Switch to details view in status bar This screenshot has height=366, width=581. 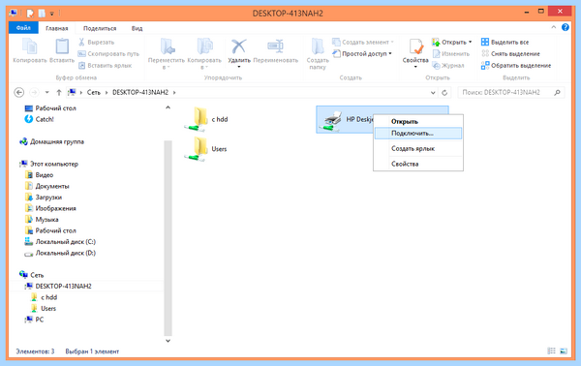(x=552, y=351)
